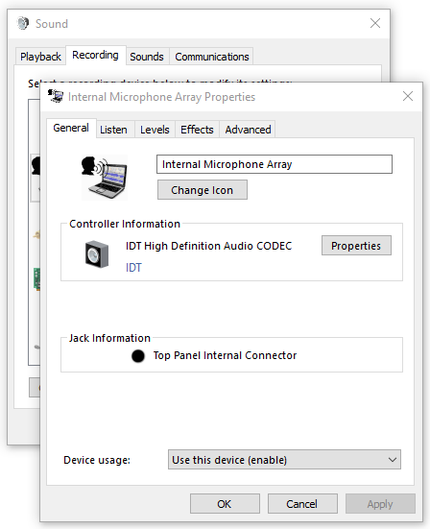Open the Advanced tab
This screenshot has width=430, height=529.
248,130
